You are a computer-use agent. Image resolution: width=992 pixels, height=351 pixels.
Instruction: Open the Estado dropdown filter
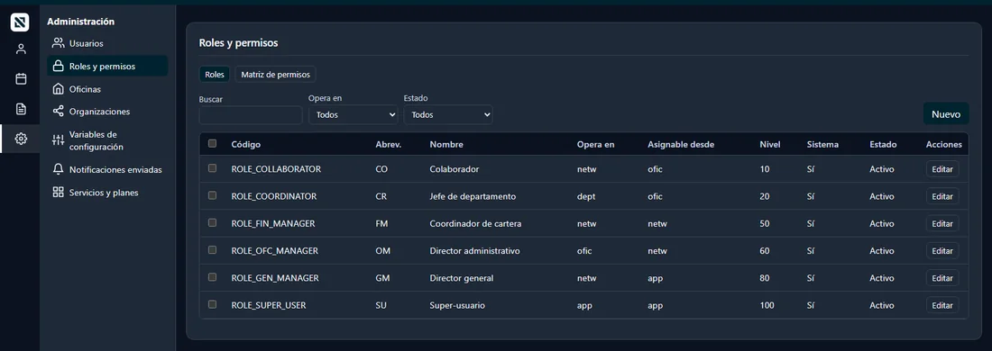pyautogui.click(x=448, y=115)
